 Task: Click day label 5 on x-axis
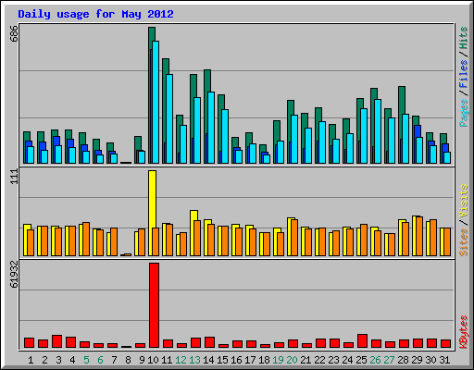(86, 360)
